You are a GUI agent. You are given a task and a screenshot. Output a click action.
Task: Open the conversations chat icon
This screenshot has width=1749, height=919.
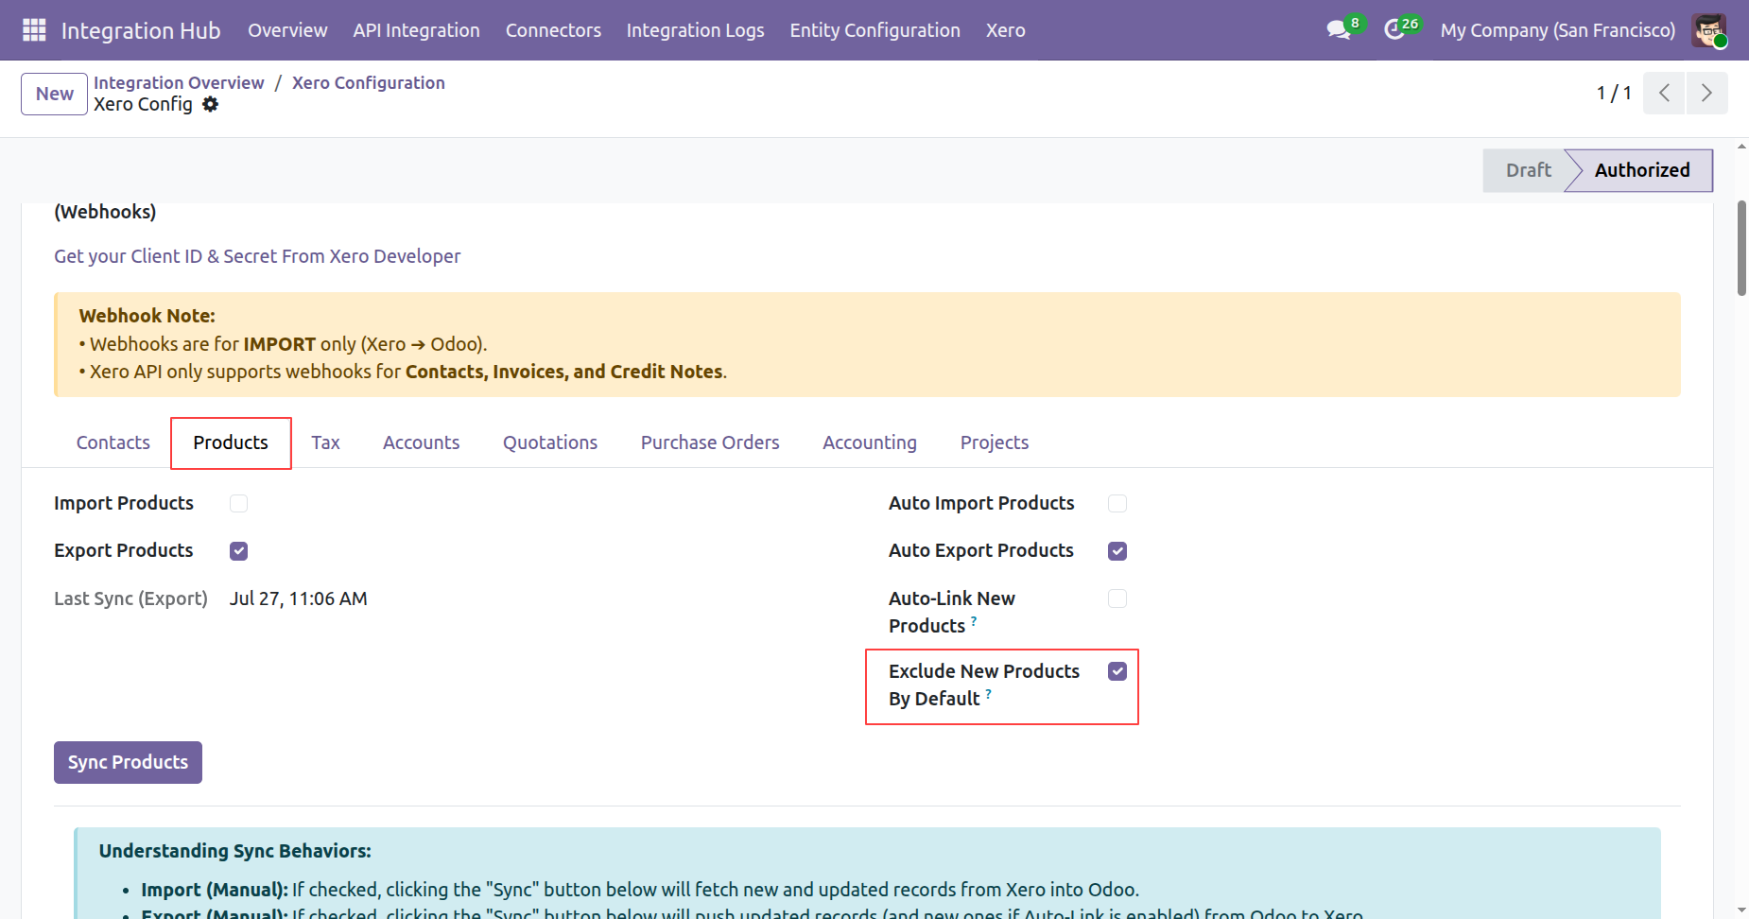(1339, 30)
